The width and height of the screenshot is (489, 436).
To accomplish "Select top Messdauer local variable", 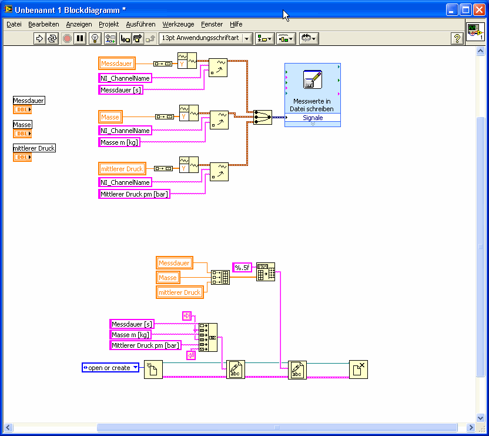I will pos(116,64).
